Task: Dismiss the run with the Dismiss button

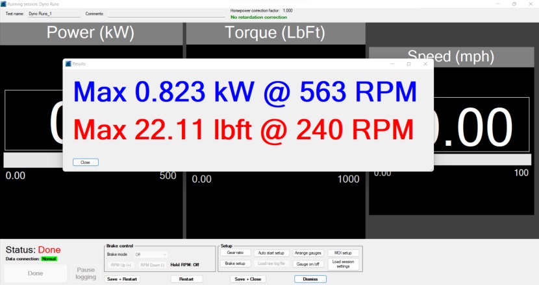Action: (310, 279)
